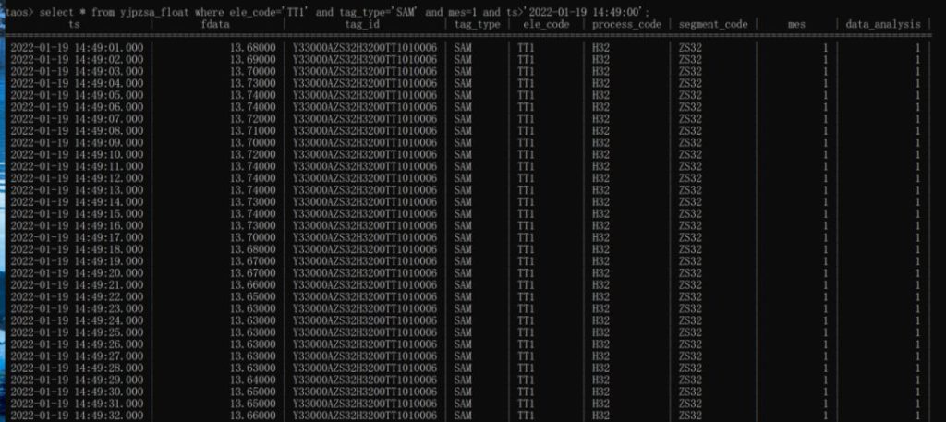Click the timestamp 2022-01-19 14:49:10.000
The width and height of the screenshot is (946, 422).
click(78, 154)
